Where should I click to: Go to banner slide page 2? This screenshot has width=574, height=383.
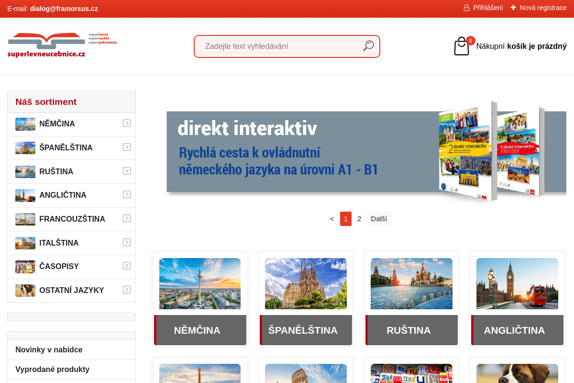[x=359, y=219]
